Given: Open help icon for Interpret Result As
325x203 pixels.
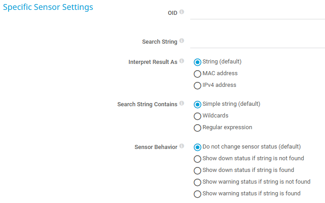Looking at the screenshot, I should [x=182, y=61].
